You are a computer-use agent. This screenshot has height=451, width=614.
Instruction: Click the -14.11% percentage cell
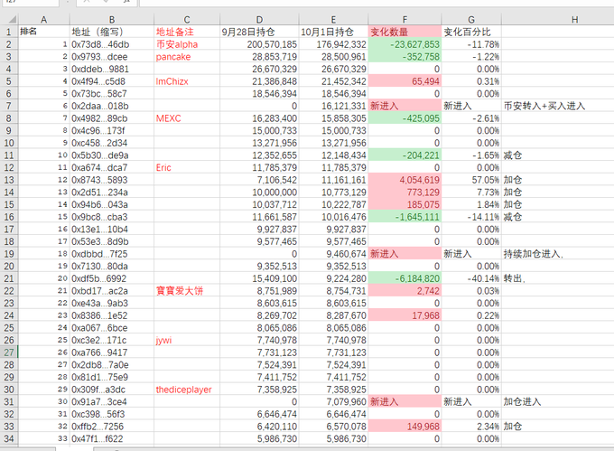tap(471, 217)
